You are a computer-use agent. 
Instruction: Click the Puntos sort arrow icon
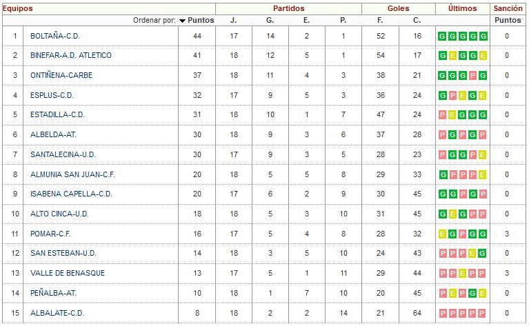(182, 21)
